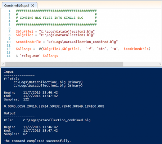Click the DataCollection_Combined.blg path string in editor

point(82,42)
